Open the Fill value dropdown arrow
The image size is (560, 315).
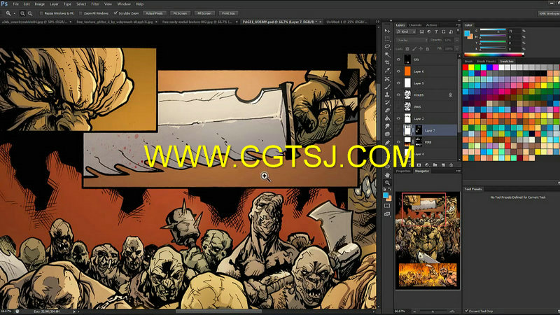pyautogui.click(x=457, y=48)
